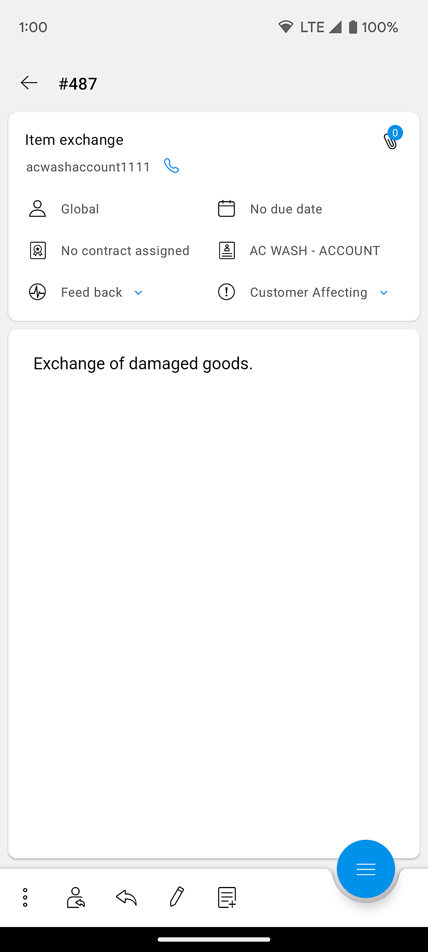Tap the acwashaccount1111 contact name

click(x=88, y=167)
